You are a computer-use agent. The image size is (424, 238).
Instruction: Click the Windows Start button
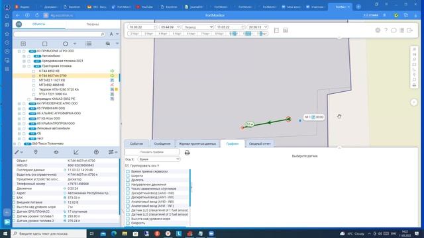click(5, 233)
